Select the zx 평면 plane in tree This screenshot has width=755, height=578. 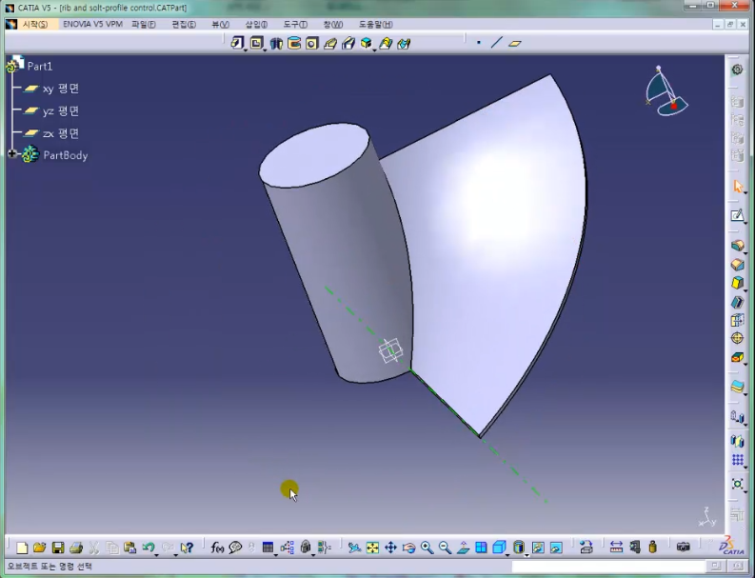coord(60,134)
